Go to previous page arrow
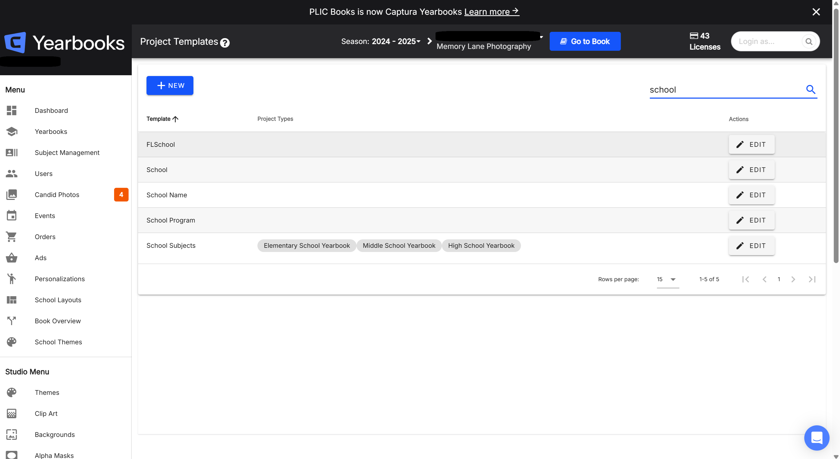This screenshot has width=840, height=459. coord(764,279)
